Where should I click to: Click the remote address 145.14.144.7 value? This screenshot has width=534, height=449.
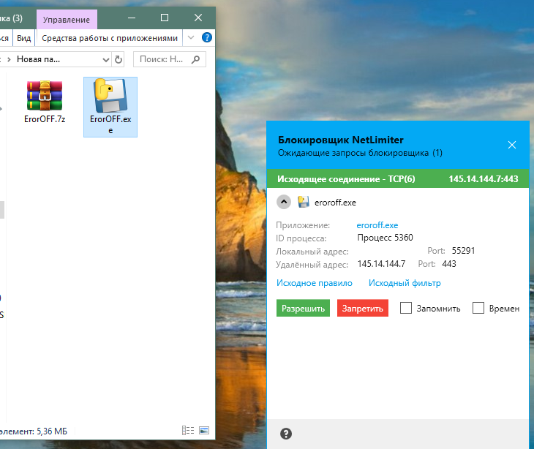[x=381, y=264]
